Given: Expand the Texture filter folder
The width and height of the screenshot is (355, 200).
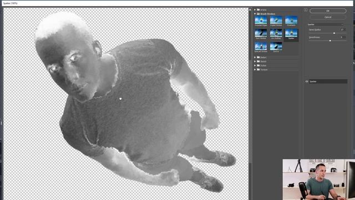Looking at the screenshot, I should [x=255, y=69].
